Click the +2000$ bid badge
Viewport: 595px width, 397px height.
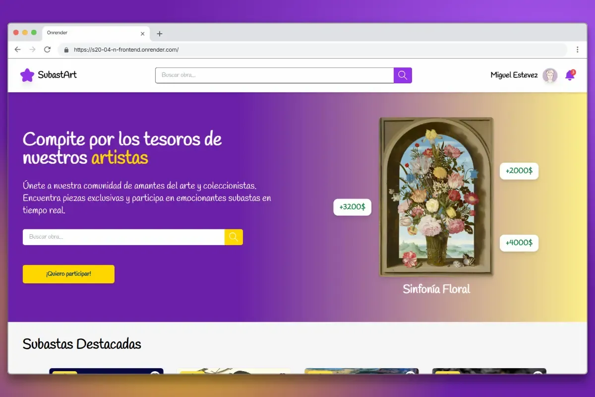point(519,171)
